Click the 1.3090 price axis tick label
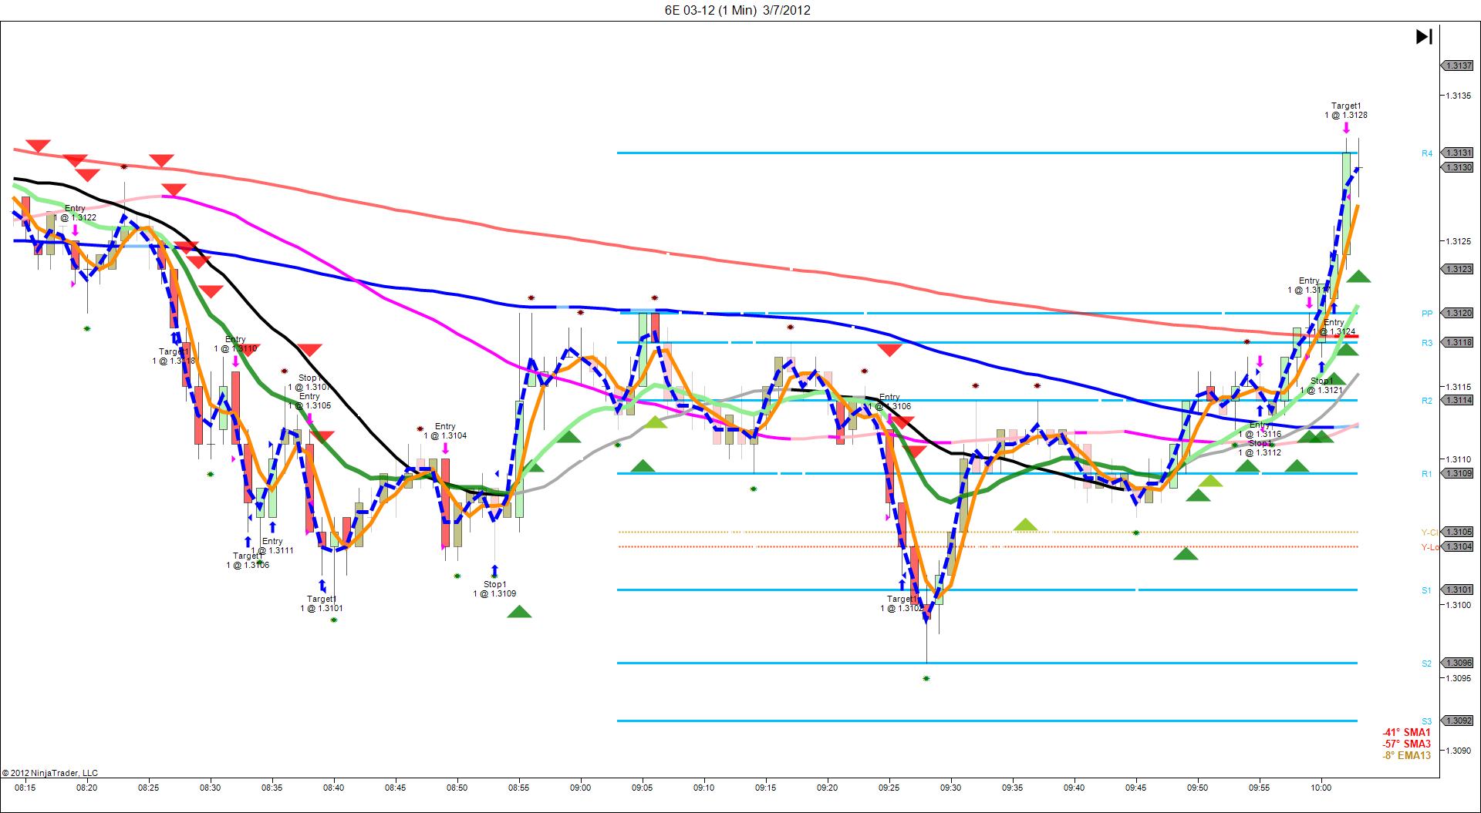 click(x=1459, y=751)
